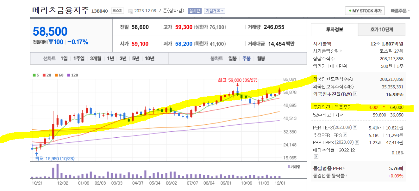
Task: Click the 목표주가 label
Action: [x=343, y=107]
